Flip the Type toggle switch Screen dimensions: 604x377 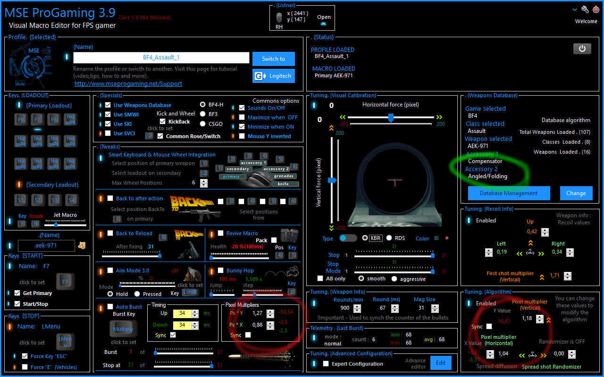click(x=348, y=238)
